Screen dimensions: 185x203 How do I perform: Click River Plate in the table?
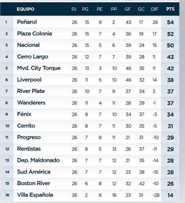31,91
